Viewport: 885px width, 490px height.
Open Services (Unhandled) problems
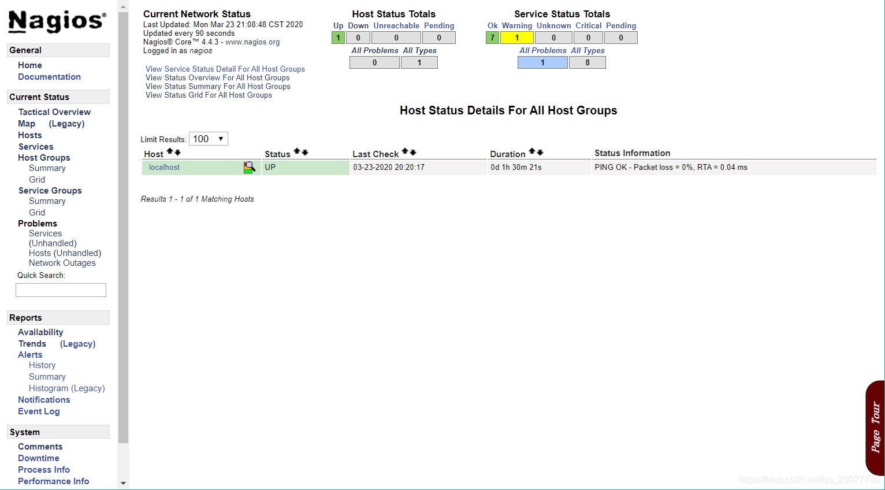tap(53, 238)
